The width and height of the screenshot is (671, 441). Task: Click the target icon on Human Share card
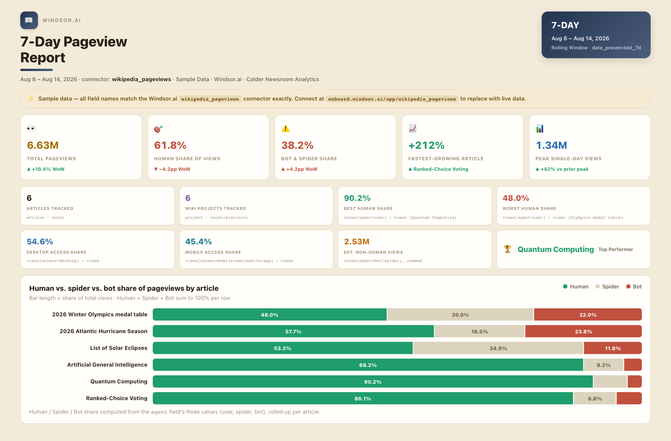coord(158,129)
